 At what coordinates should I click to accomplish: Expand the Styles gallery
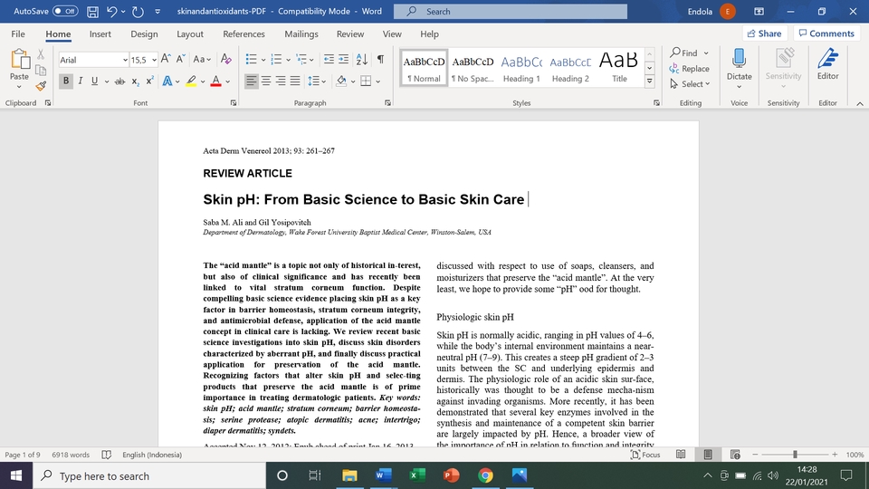(650, 81)
